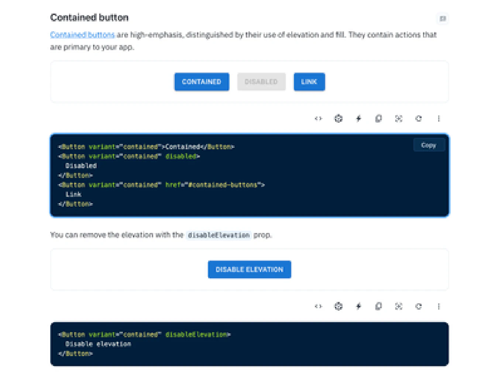The width and height of the screenshot is (502, 376).
Task: Reset the Disable elevation demo with the refresh icon
Action: [419, 306]
